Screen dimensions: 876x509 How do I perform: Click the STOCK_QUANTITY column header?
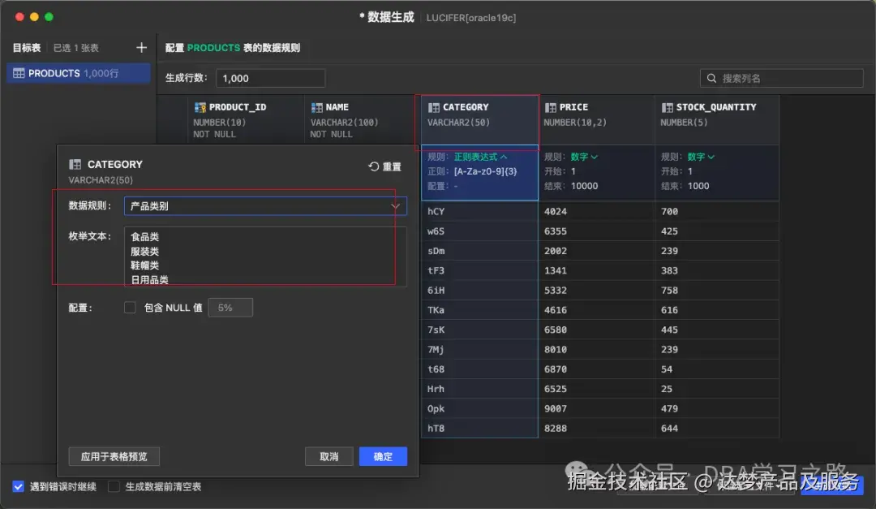point(717,119)
